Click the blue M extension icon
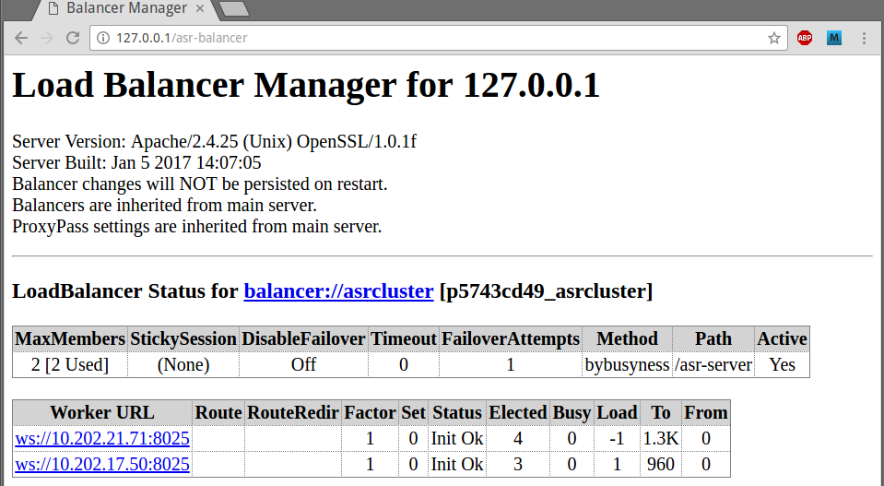 coord(834,39)
